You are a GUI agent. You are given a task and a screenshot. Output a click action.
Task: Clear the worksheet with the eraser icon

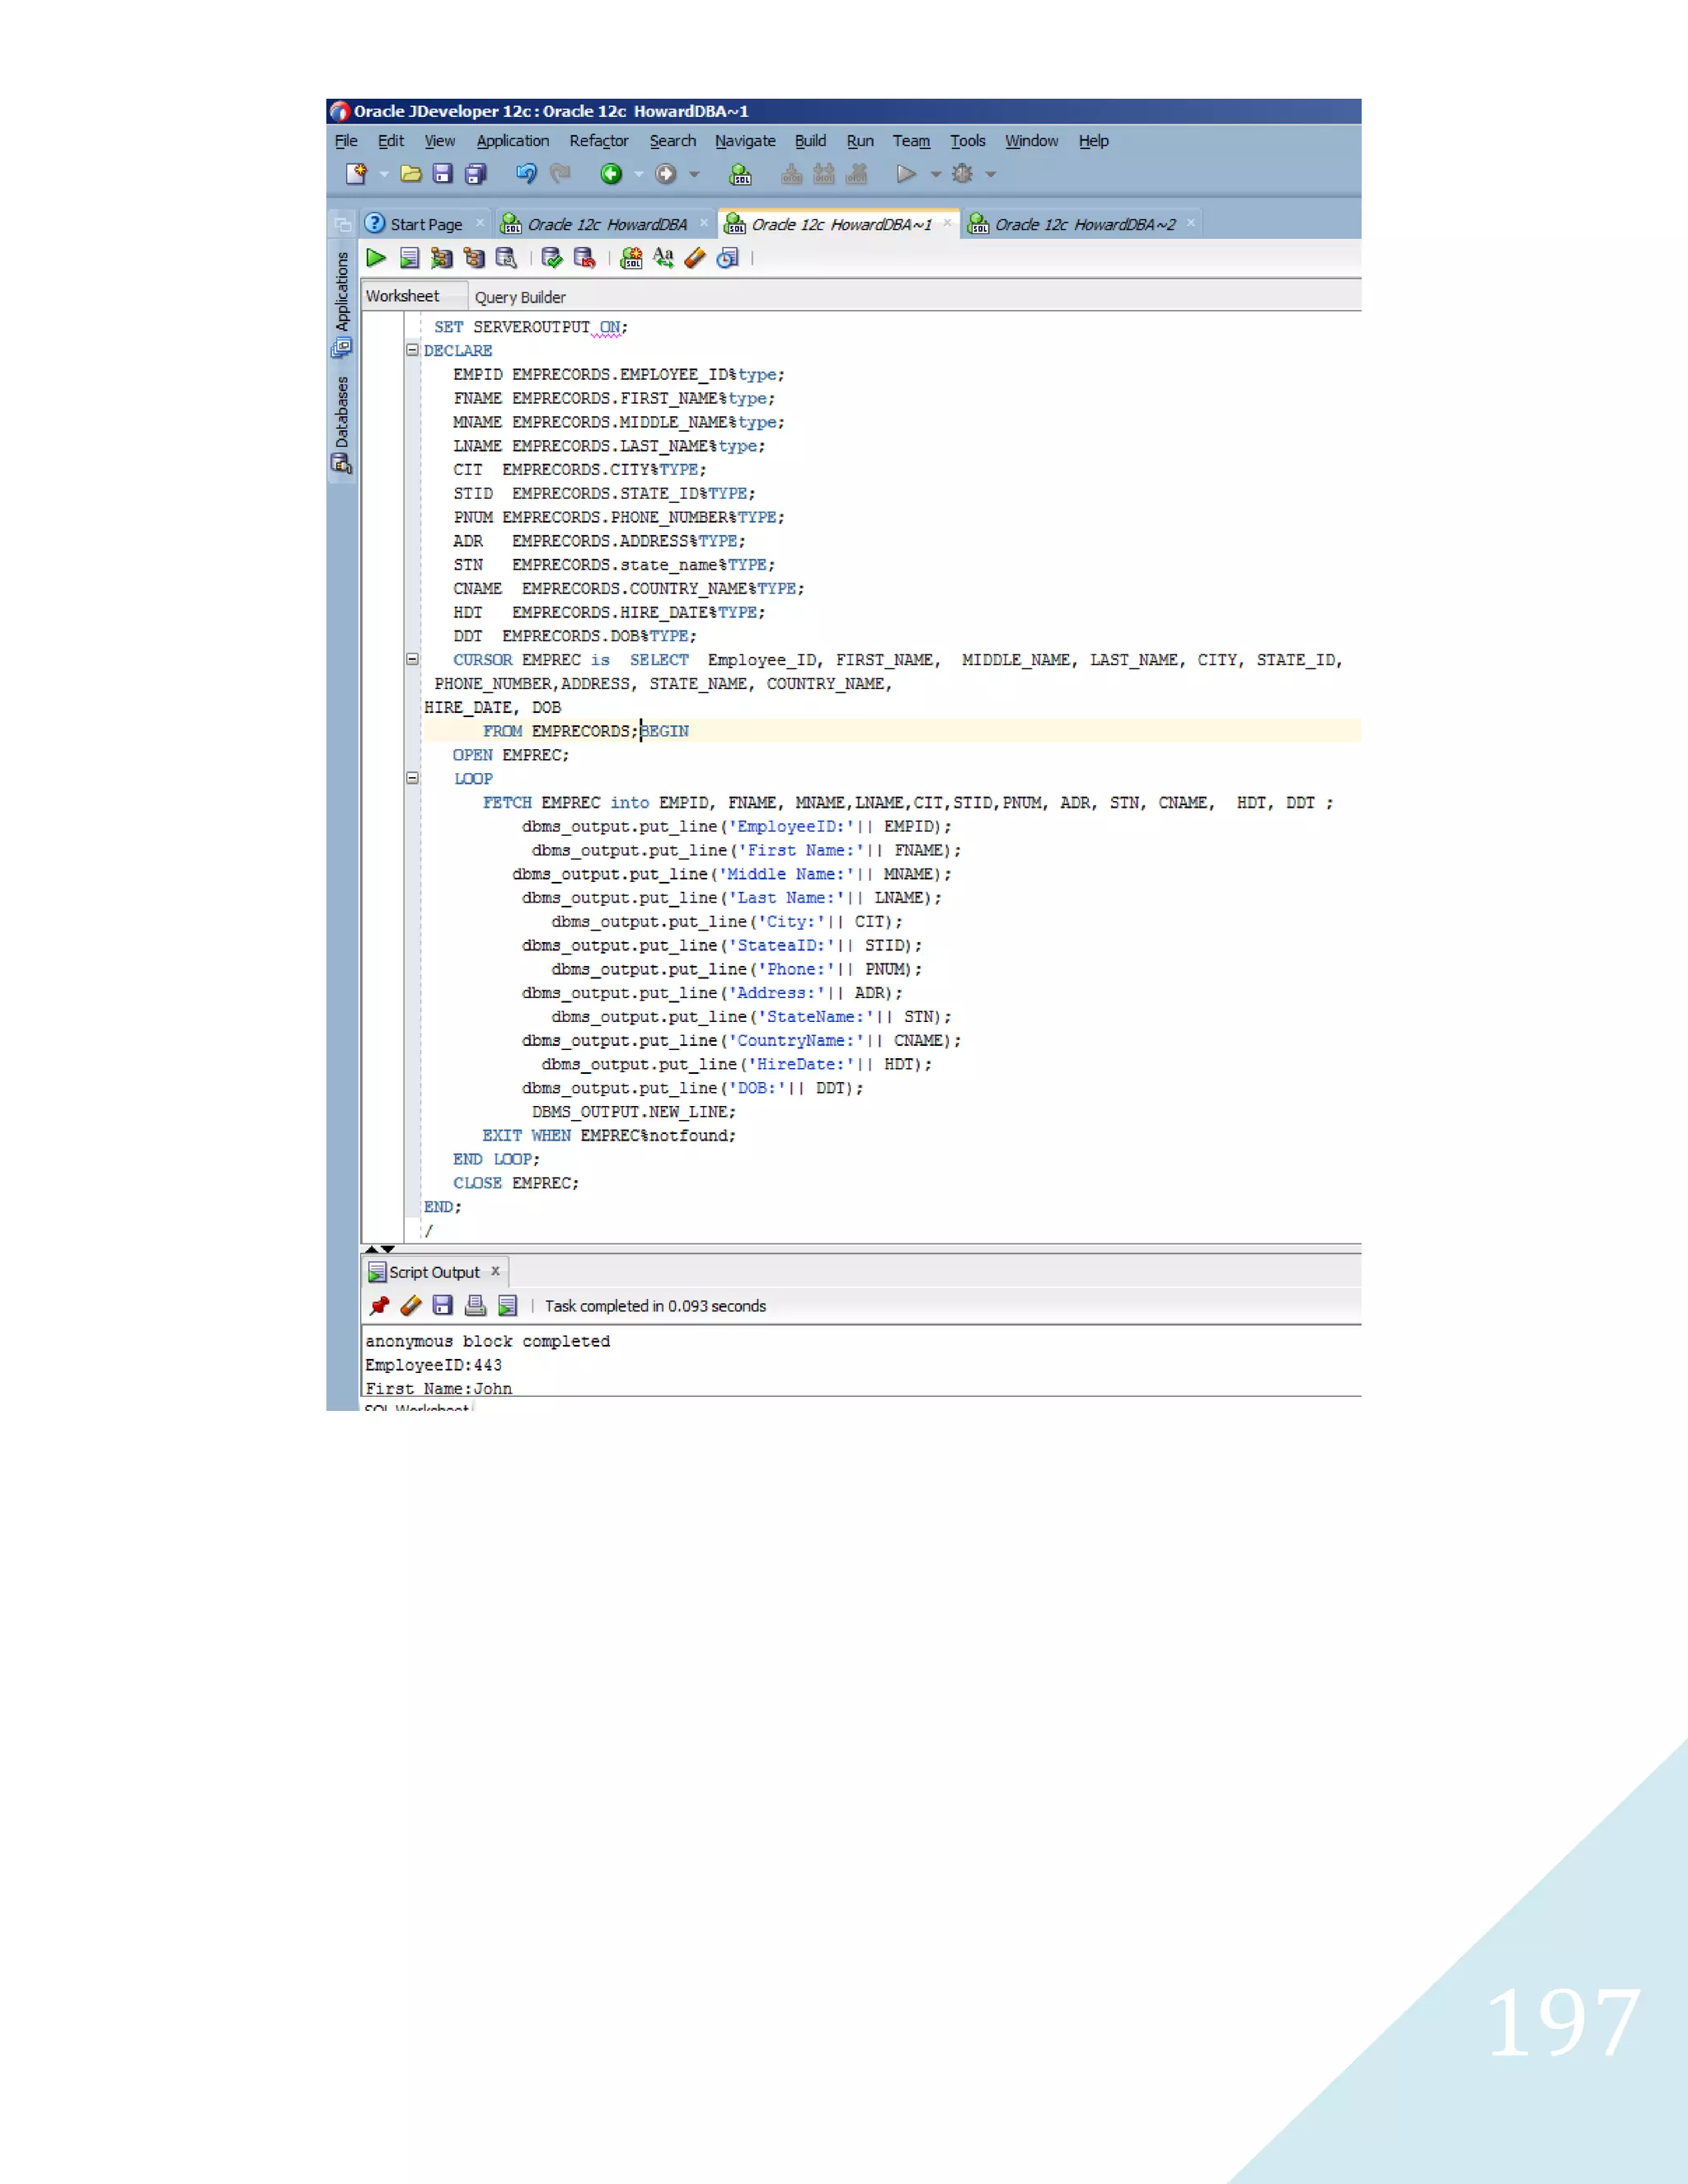click(695, 258)
